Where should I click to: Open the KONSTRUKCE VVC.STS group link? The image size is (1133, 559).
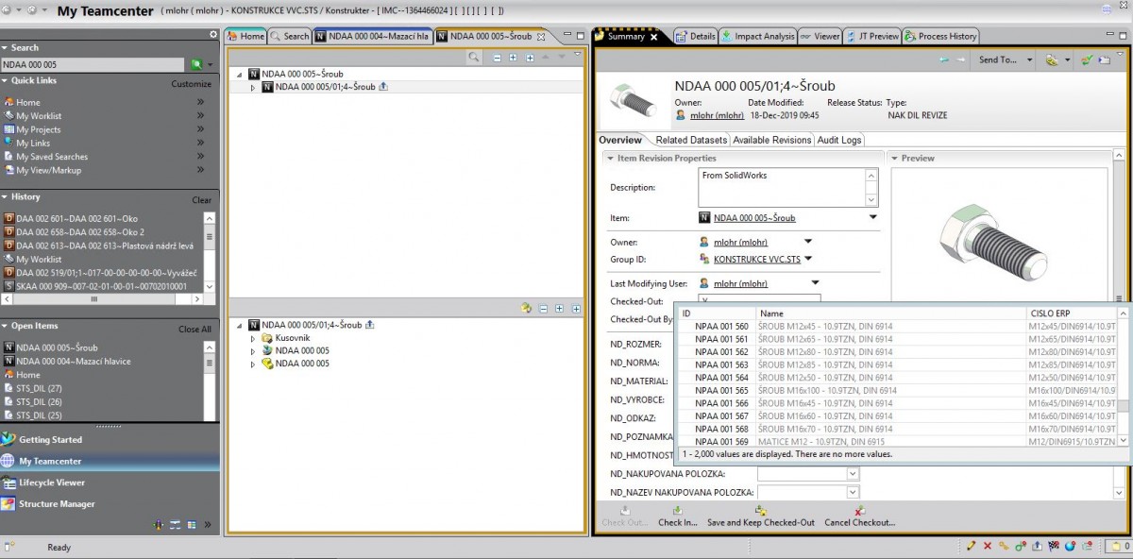coord(757,258)
